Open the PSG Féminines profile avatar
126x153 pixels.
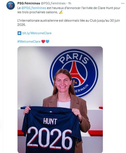click(x=11, y=5)
